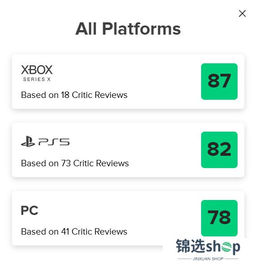Click the PC platform label
Screen dimensions: 254x261
[x=30, y=210]
